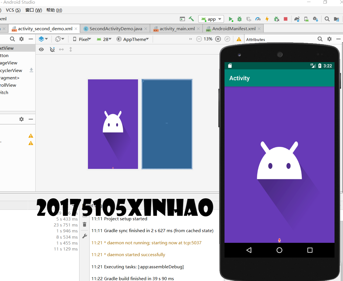Switch to SecondActivityDemo.java tab
Screen dimensions: 343x281
click(x=116, y=29)
